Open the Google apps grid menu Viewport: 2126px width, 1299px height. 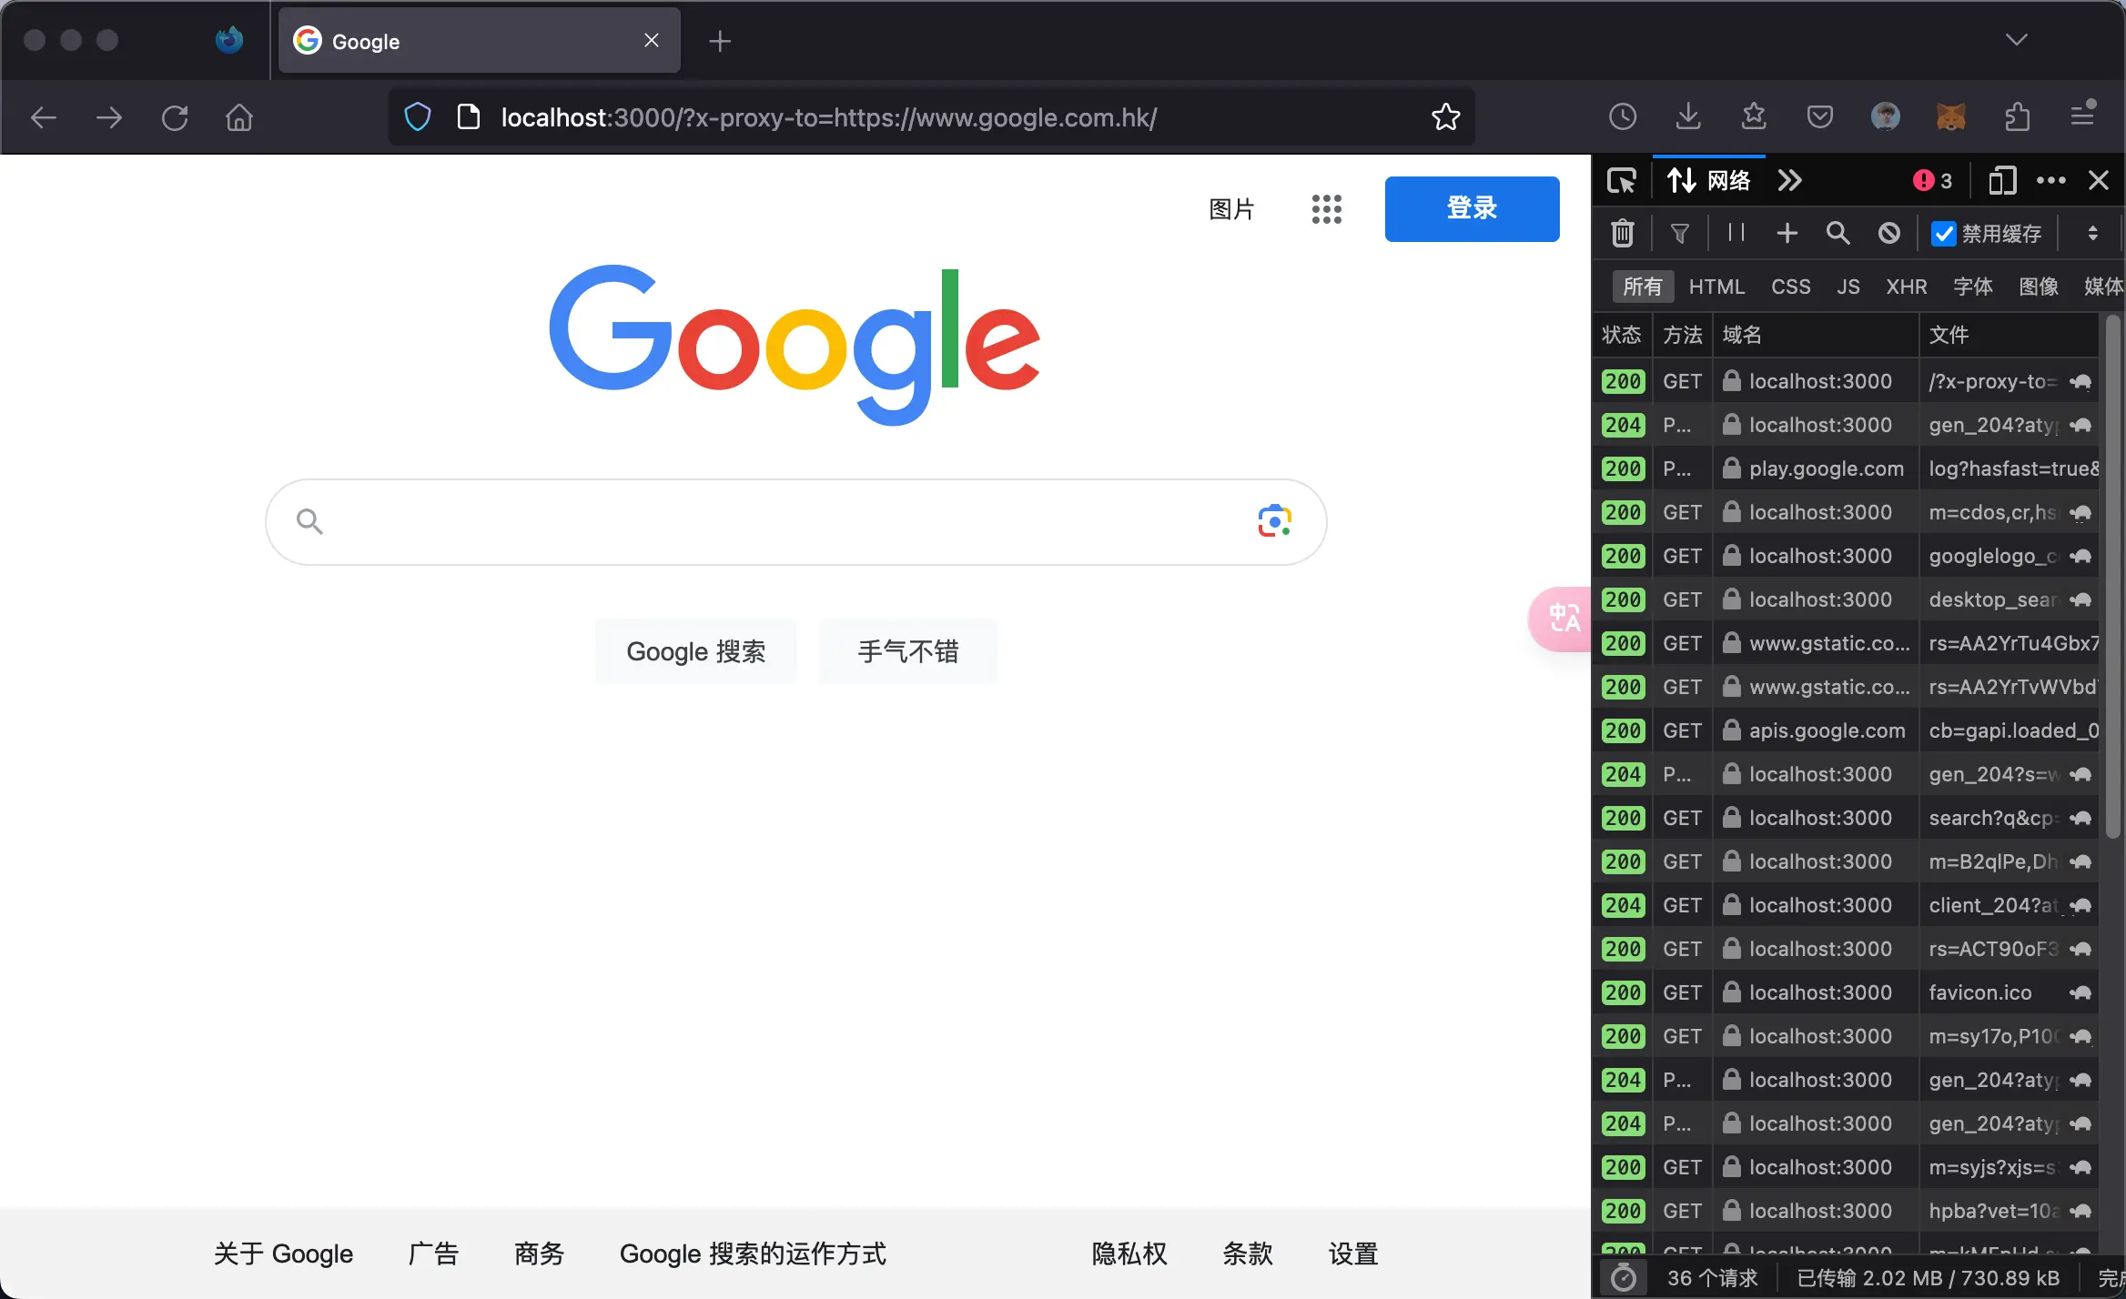1326,208
